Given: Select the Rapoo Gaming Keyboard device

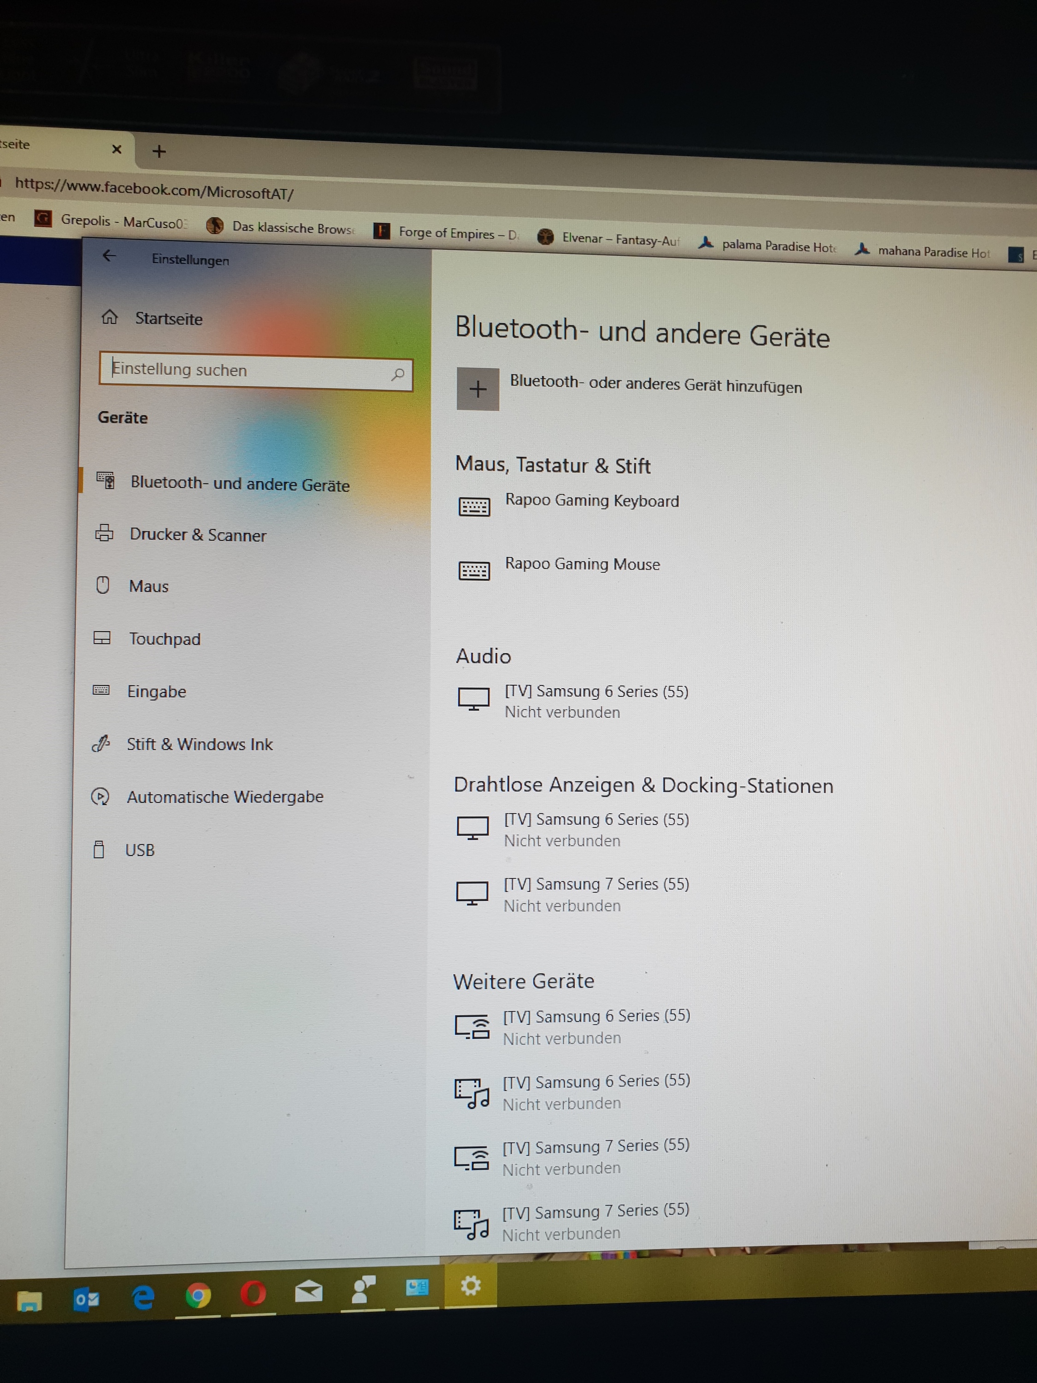Looking at the screenshot, I should click(x=592, y=500).
